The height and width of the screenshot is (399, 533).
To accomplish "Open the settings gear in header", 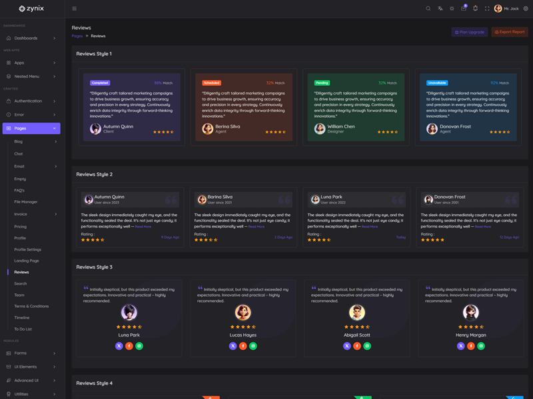I will coord(526,9).
